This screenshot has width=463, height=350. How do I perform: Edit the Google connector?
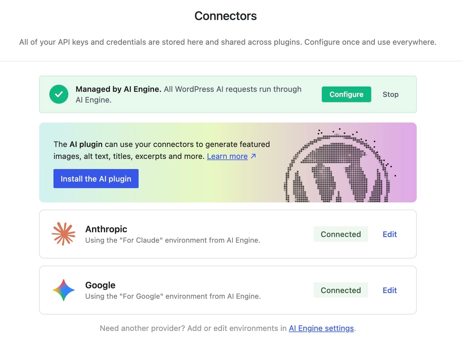click(x=389, y=290)
